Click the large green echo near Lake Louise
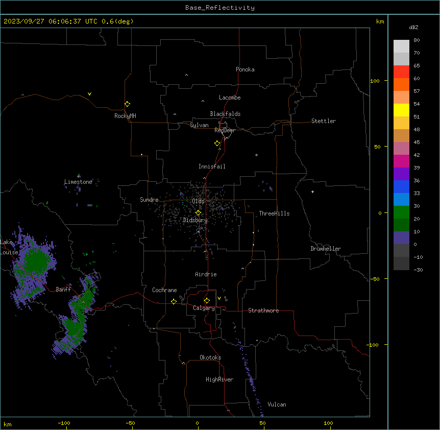This screenshot has height=430, width=440. [x=36, y=260]
